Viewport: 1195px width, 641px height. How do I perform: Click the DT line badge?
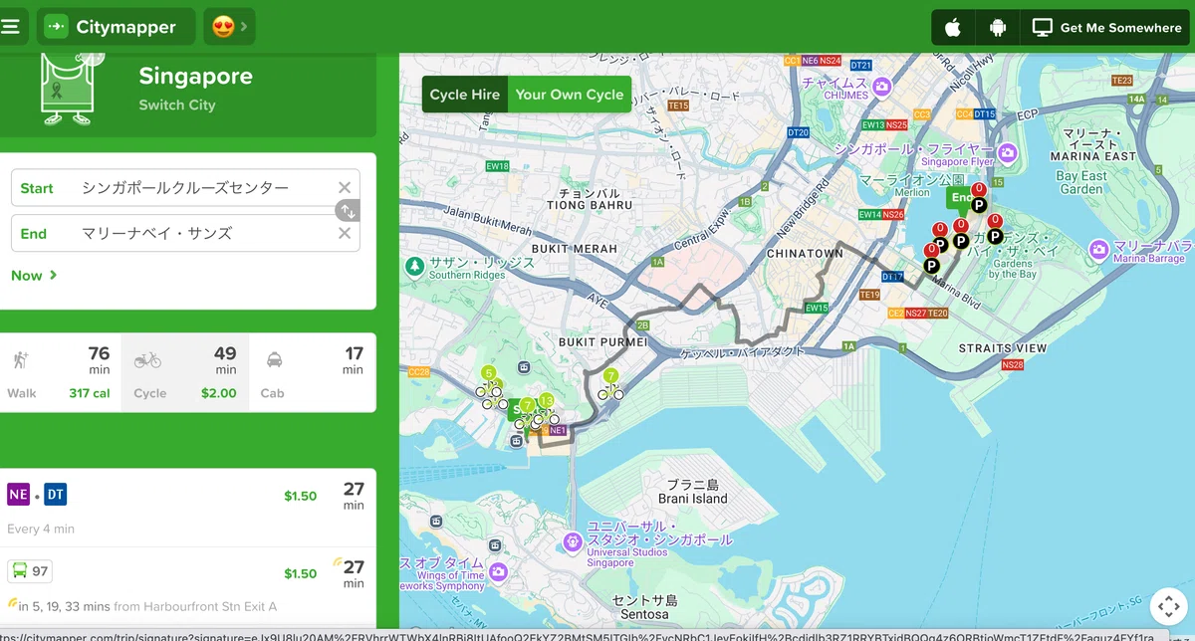(x=55, y=494)
